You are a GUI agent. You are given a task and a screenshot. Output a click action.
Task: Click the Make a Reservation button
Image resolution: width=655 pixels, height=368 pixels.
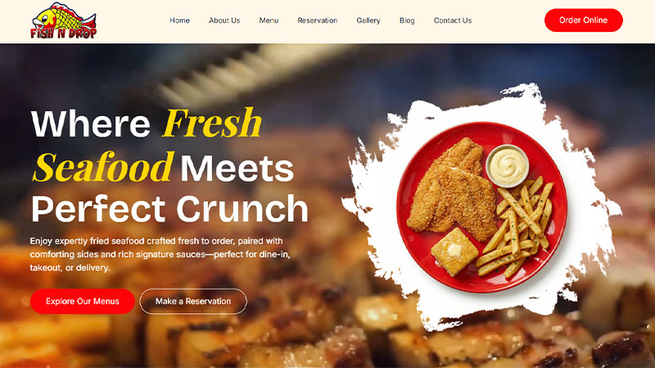[193, 301]
